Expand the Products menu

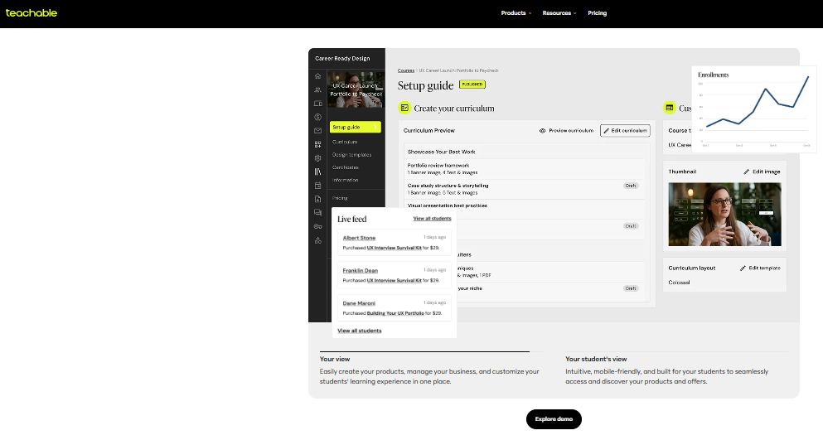pos(516,13)
